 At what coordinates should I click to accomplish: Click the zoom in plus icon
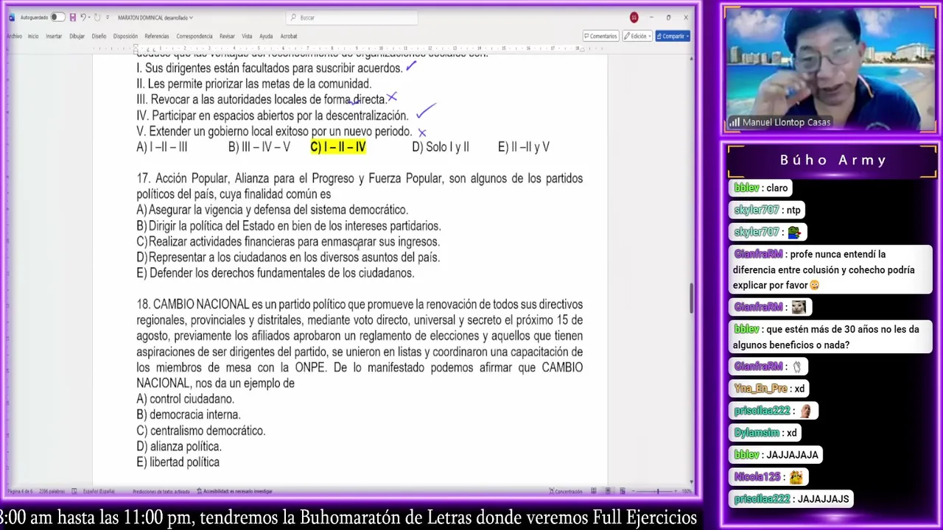676,491
